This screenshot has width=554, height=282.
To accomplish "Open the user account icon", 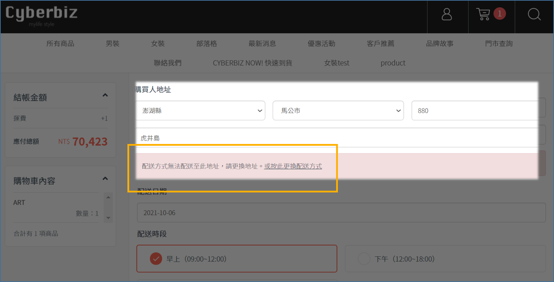I will (x=447, y=15).
